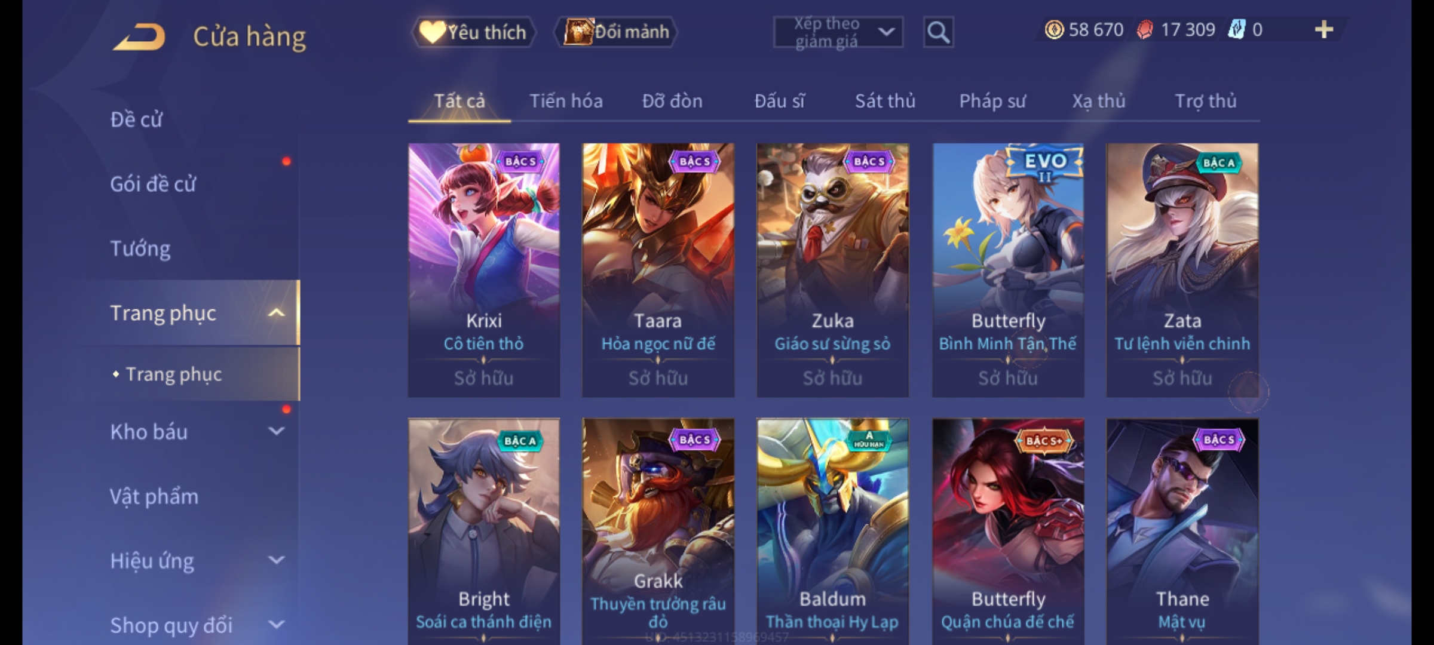Open the search magnifier icon
The height and width of the screenshot is (645, 1434).
tap(938, 32)
